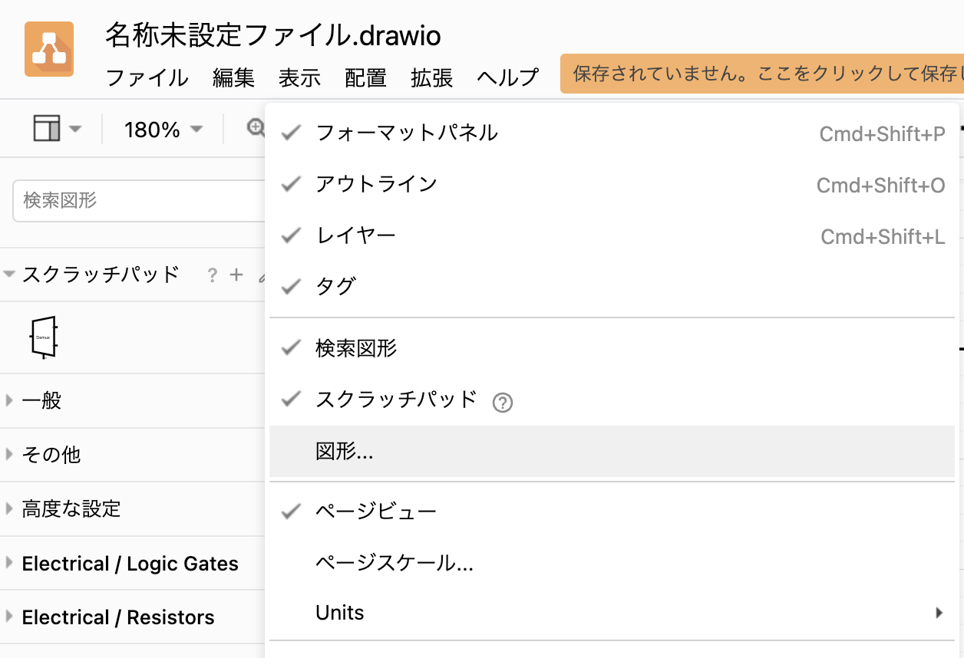Screen dimensions: 964x658
Task: Add shapes via the scratchpad plus icon
Action: (235, 275)
